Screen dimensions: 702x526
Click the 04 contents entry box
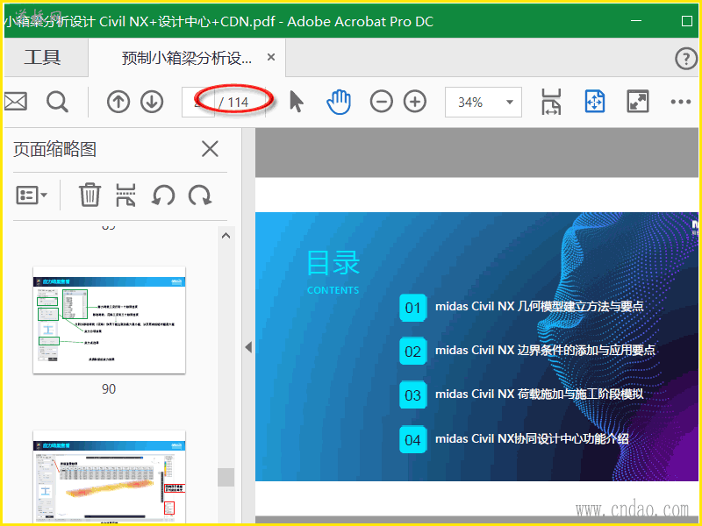click(x=412, y=440)
